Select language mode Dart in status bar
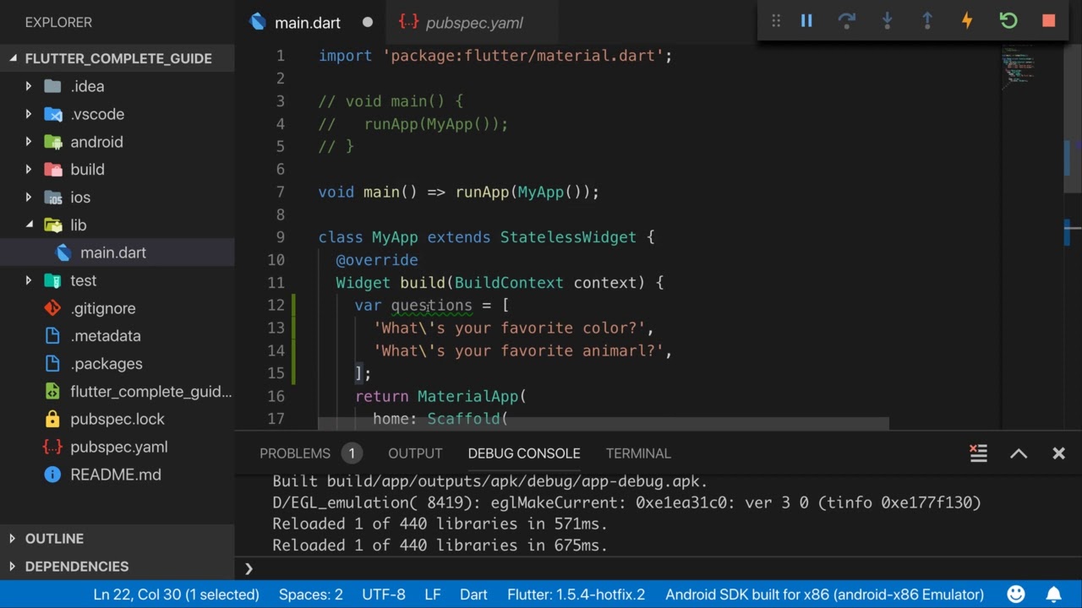1082x608 pixels. [473, 594]
